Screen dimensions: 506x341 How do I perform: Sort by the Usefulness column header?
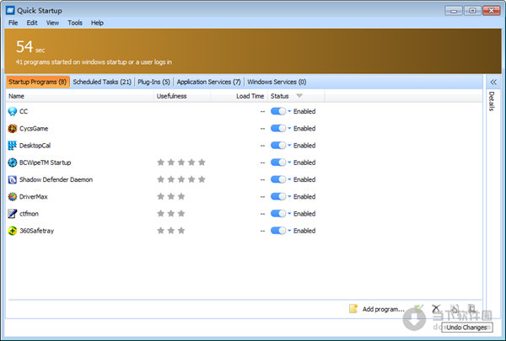tap(182, 96)
